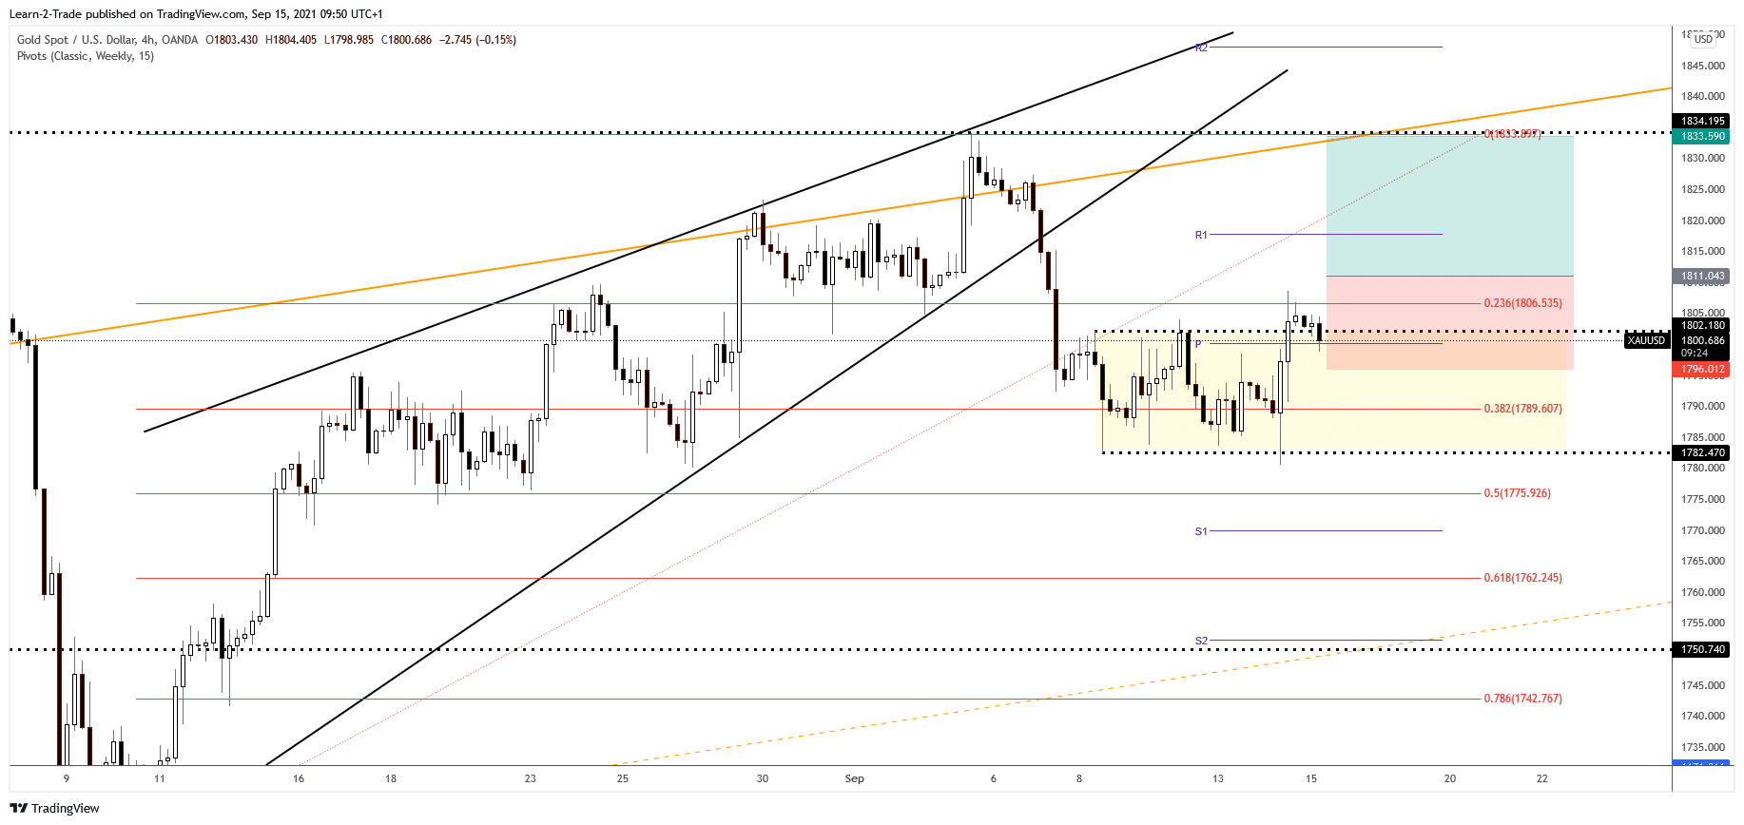Click date 22 on the time axis
1744x825 pixels.
(x=1541, y=778)
